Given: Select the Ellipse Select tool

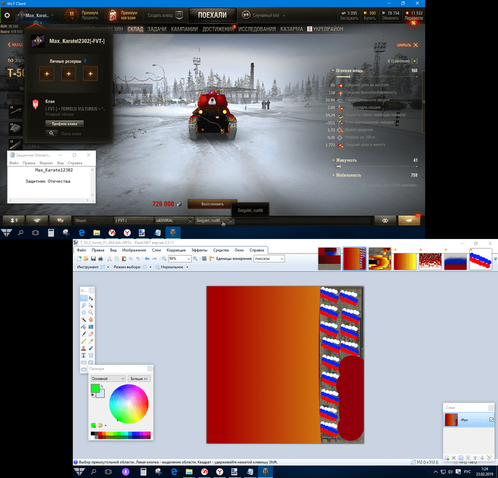Looking at the screenshot, I should [x=83, y=312].
